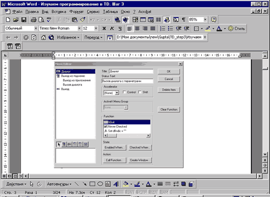
Task: Insert WordArt from the Drawing toolbar
Action: click(x=116, y=184)
